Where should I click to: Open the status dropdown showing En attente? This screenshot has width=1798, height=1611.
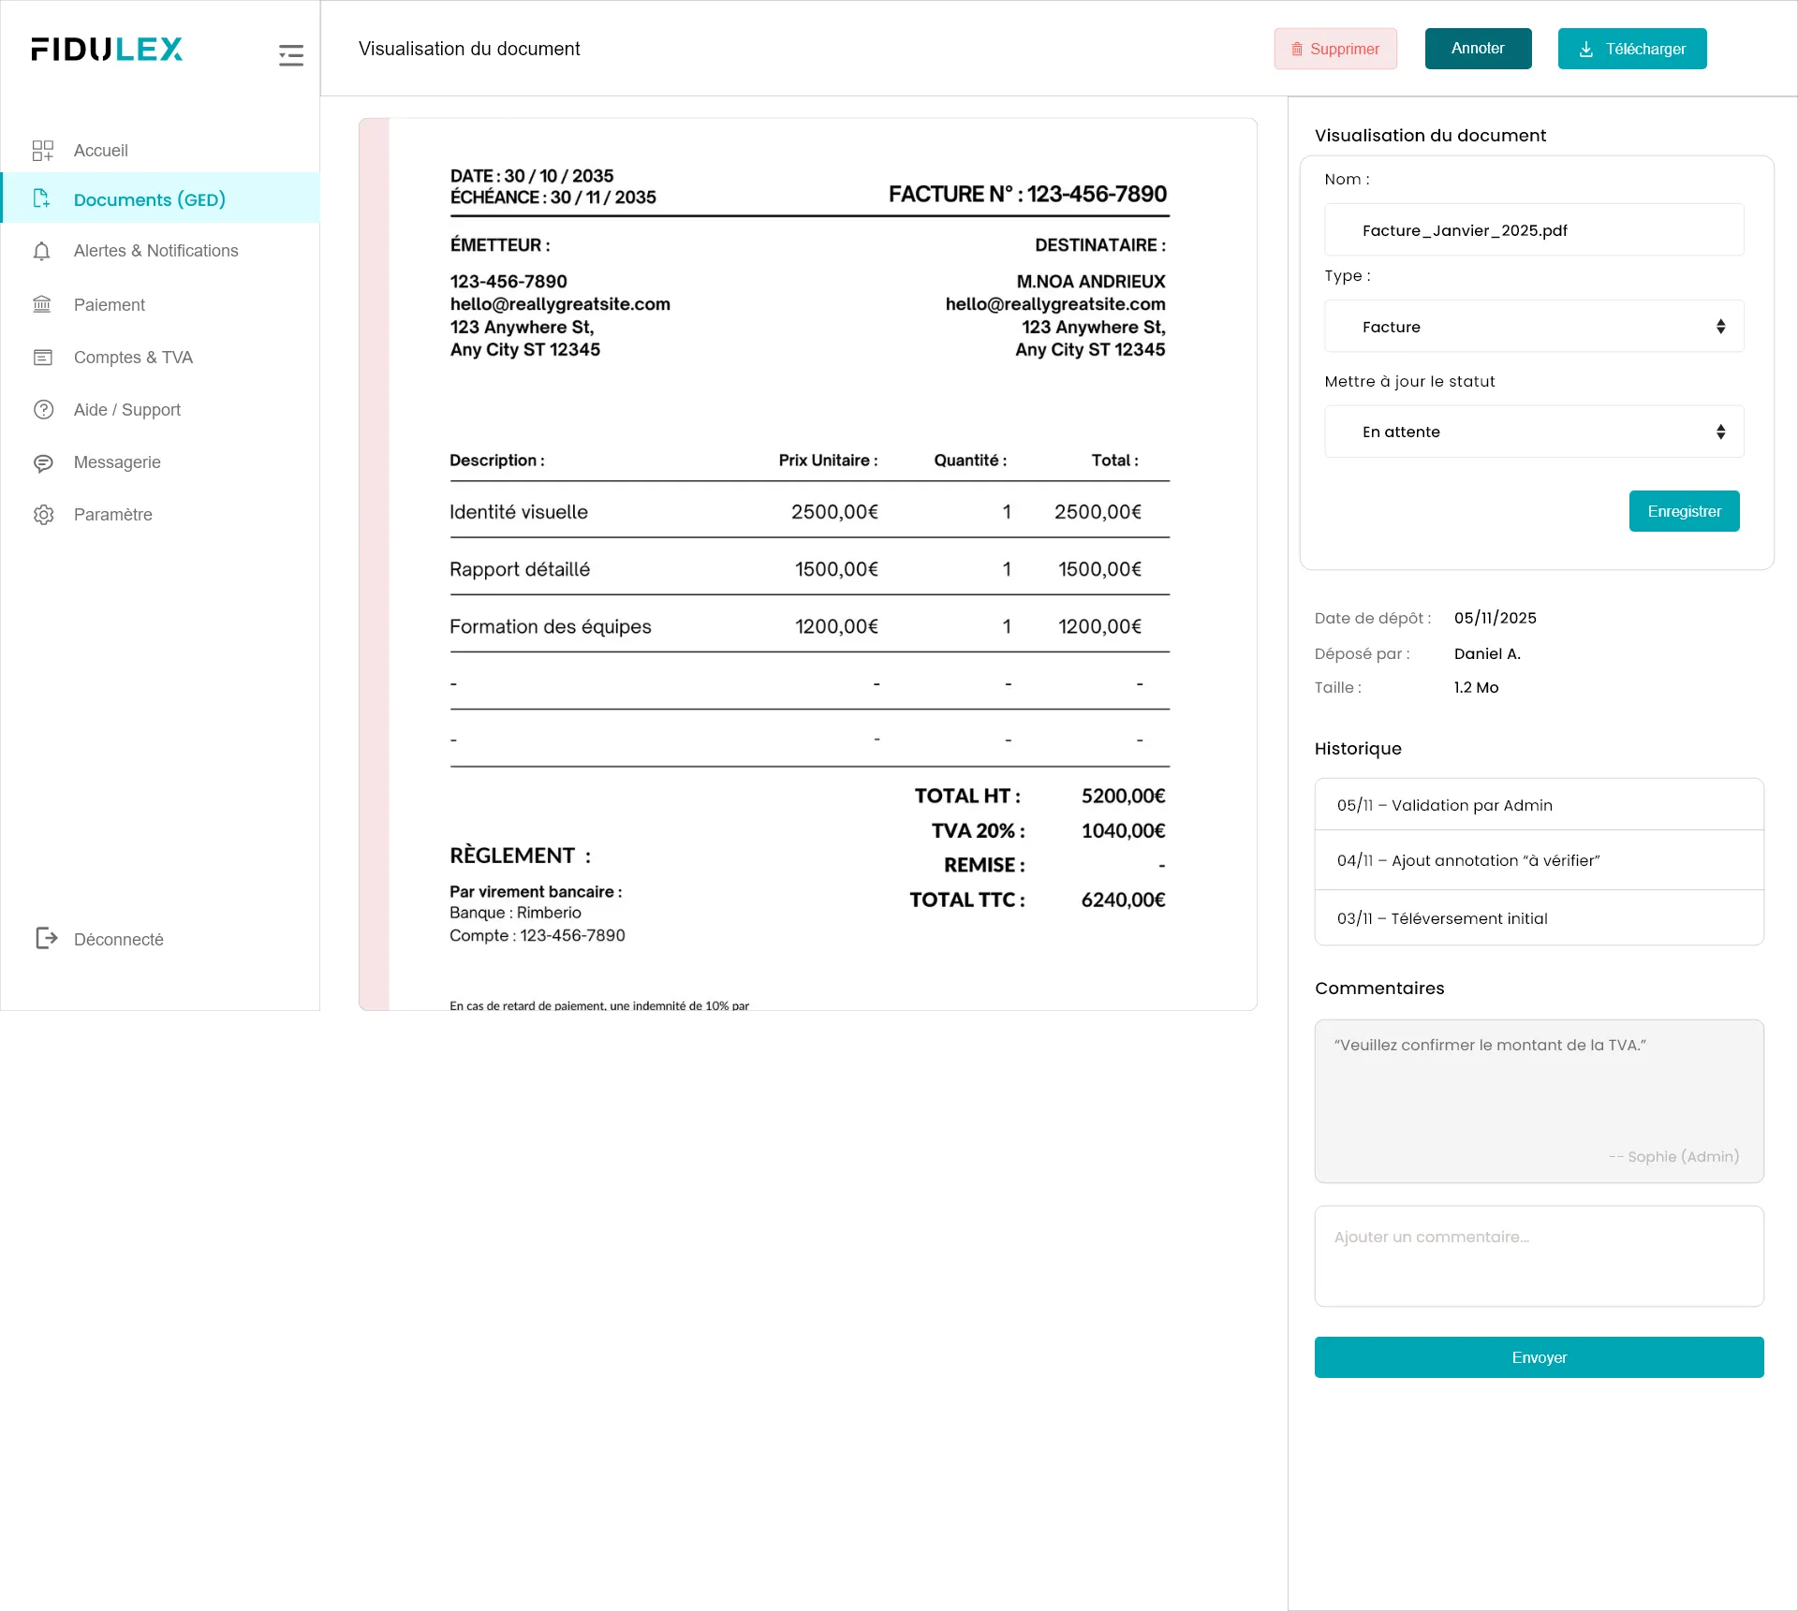click(1532, 432)
